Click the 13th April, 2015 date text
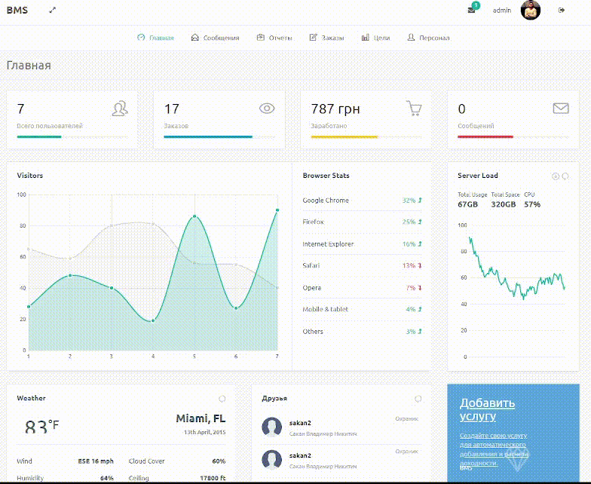Viewport: 591px width, 484px height. [205, 433]
